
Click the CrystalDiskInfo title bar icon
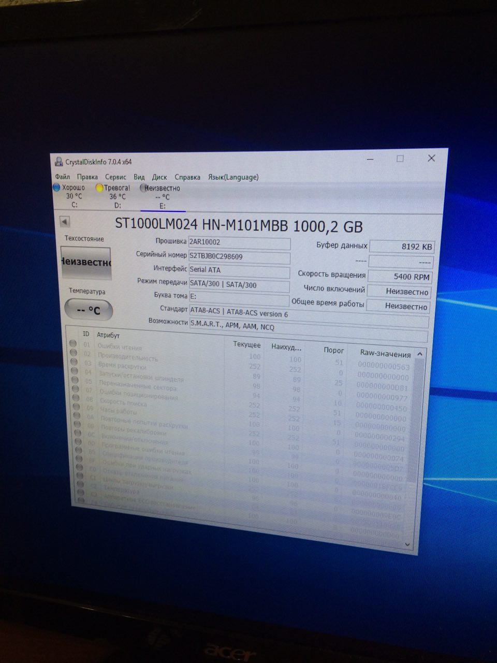point(59,162)
